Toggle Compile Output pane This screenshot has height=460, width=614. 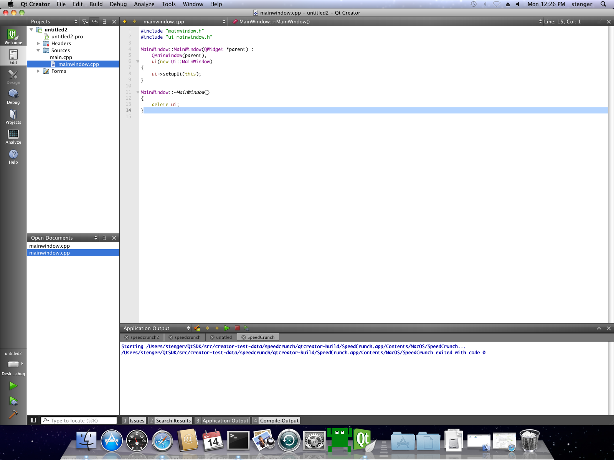(276, 421)
